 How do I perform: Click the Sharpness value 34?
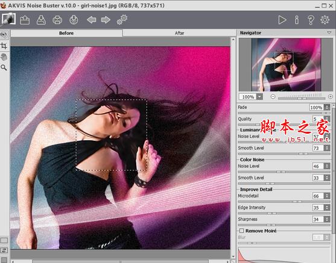pos(319,219)
